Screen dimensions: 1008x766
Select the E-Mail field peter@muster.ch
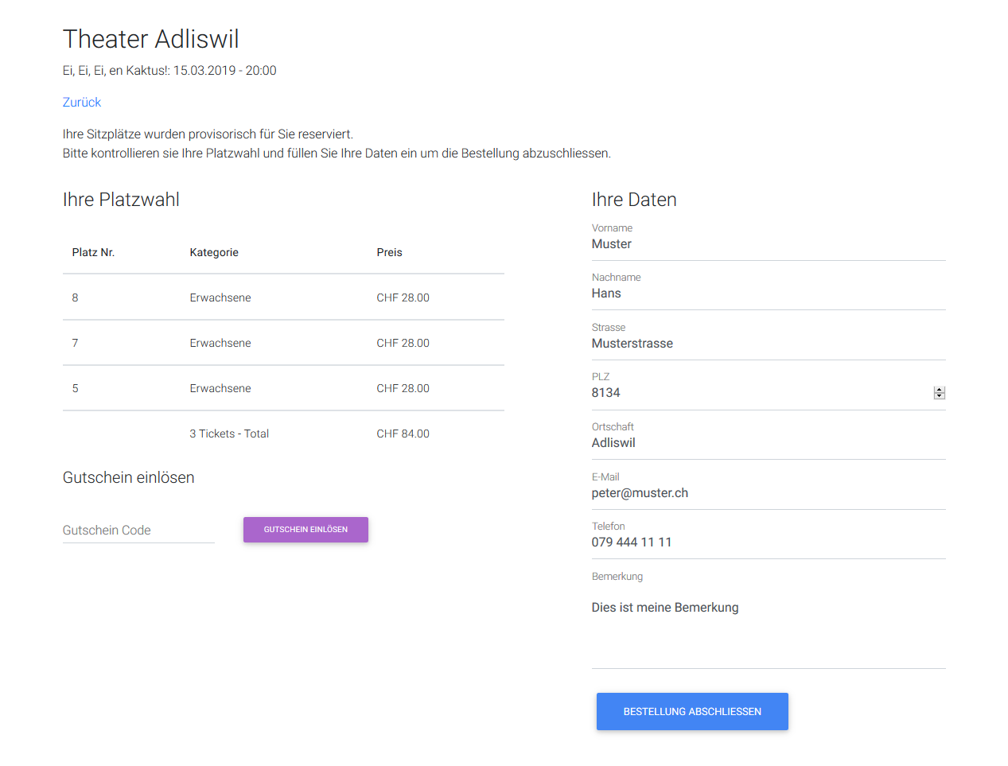pyautogui.click(x=769, y=493)
